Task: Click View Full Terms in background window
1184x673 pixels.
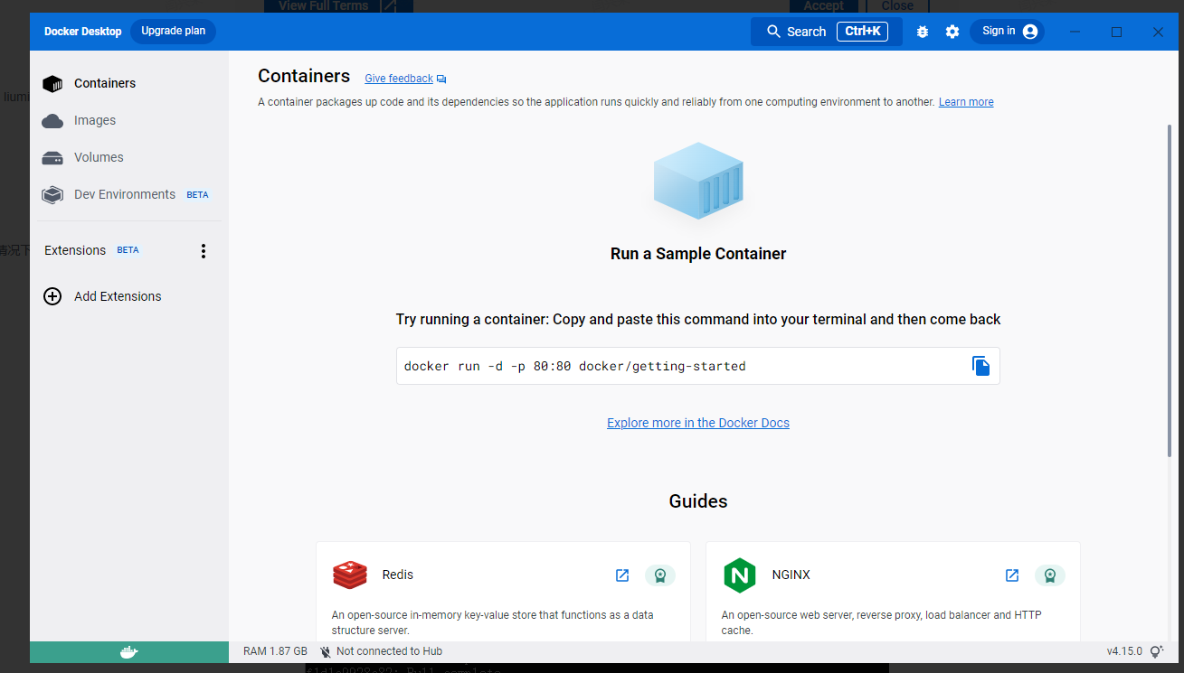Action: pyautogui.click(x=338, y=5)
